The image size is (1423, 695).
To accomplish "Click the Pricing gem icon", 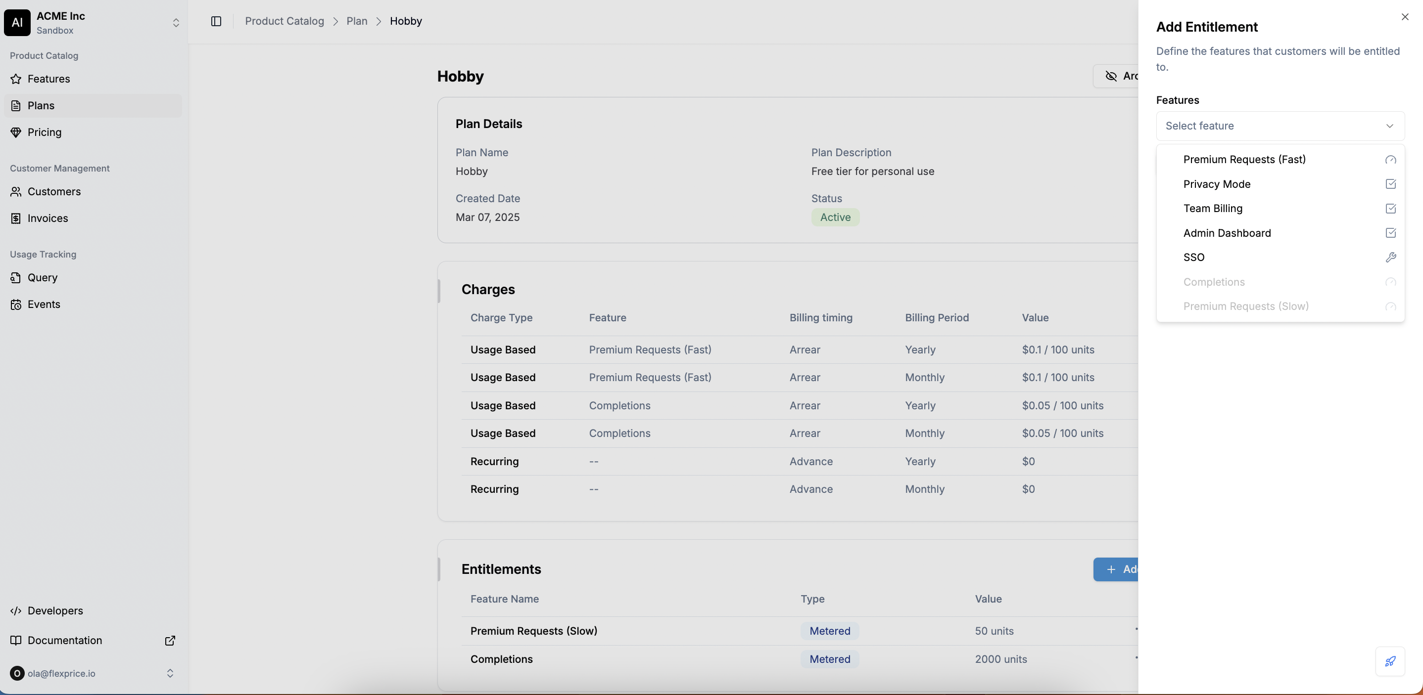I will coord(16,132).
